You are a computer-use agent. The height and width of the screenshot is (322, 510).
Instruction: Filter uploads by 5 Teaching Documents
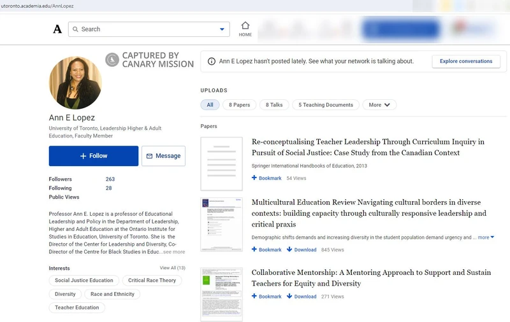(326, 105)
